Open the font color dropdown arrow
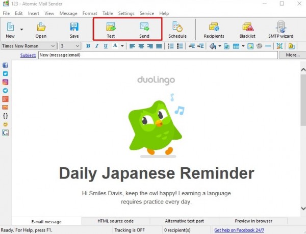This screenshot has height=234, width=306. [122, 46]
